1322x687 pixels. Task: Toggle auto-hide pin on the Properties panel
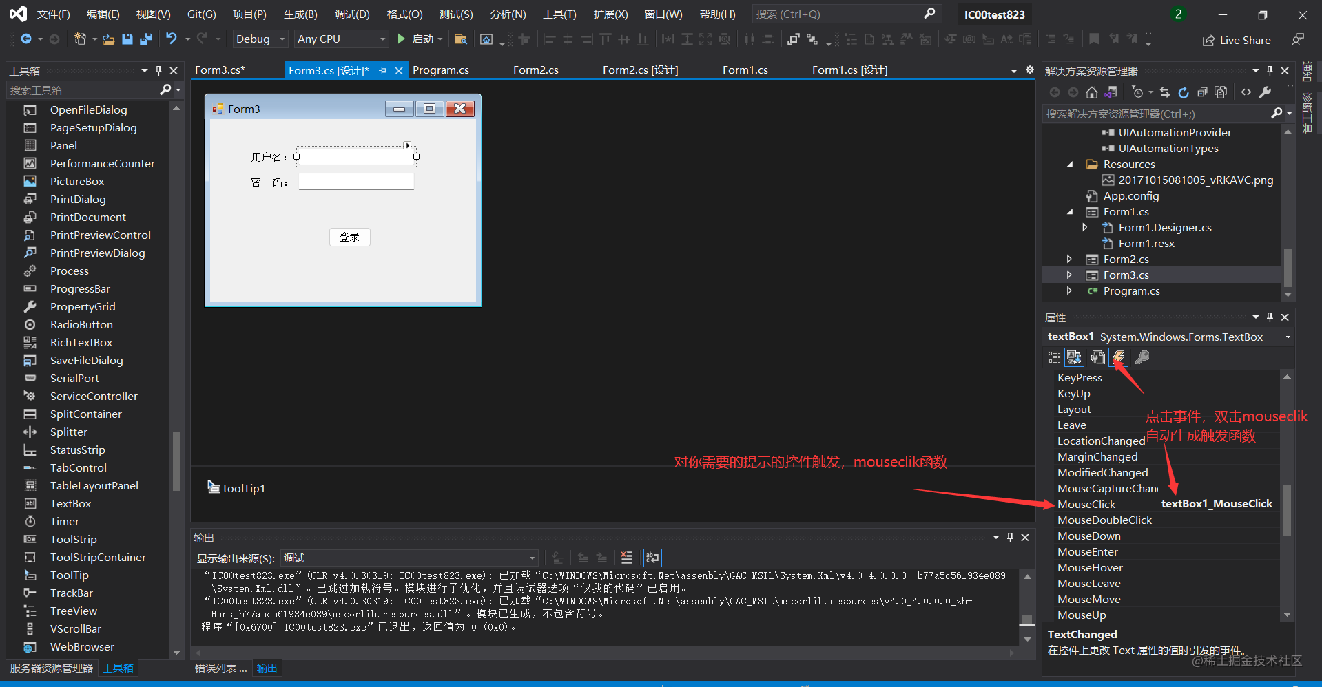pyautogui.click(x=1270, y=317)
